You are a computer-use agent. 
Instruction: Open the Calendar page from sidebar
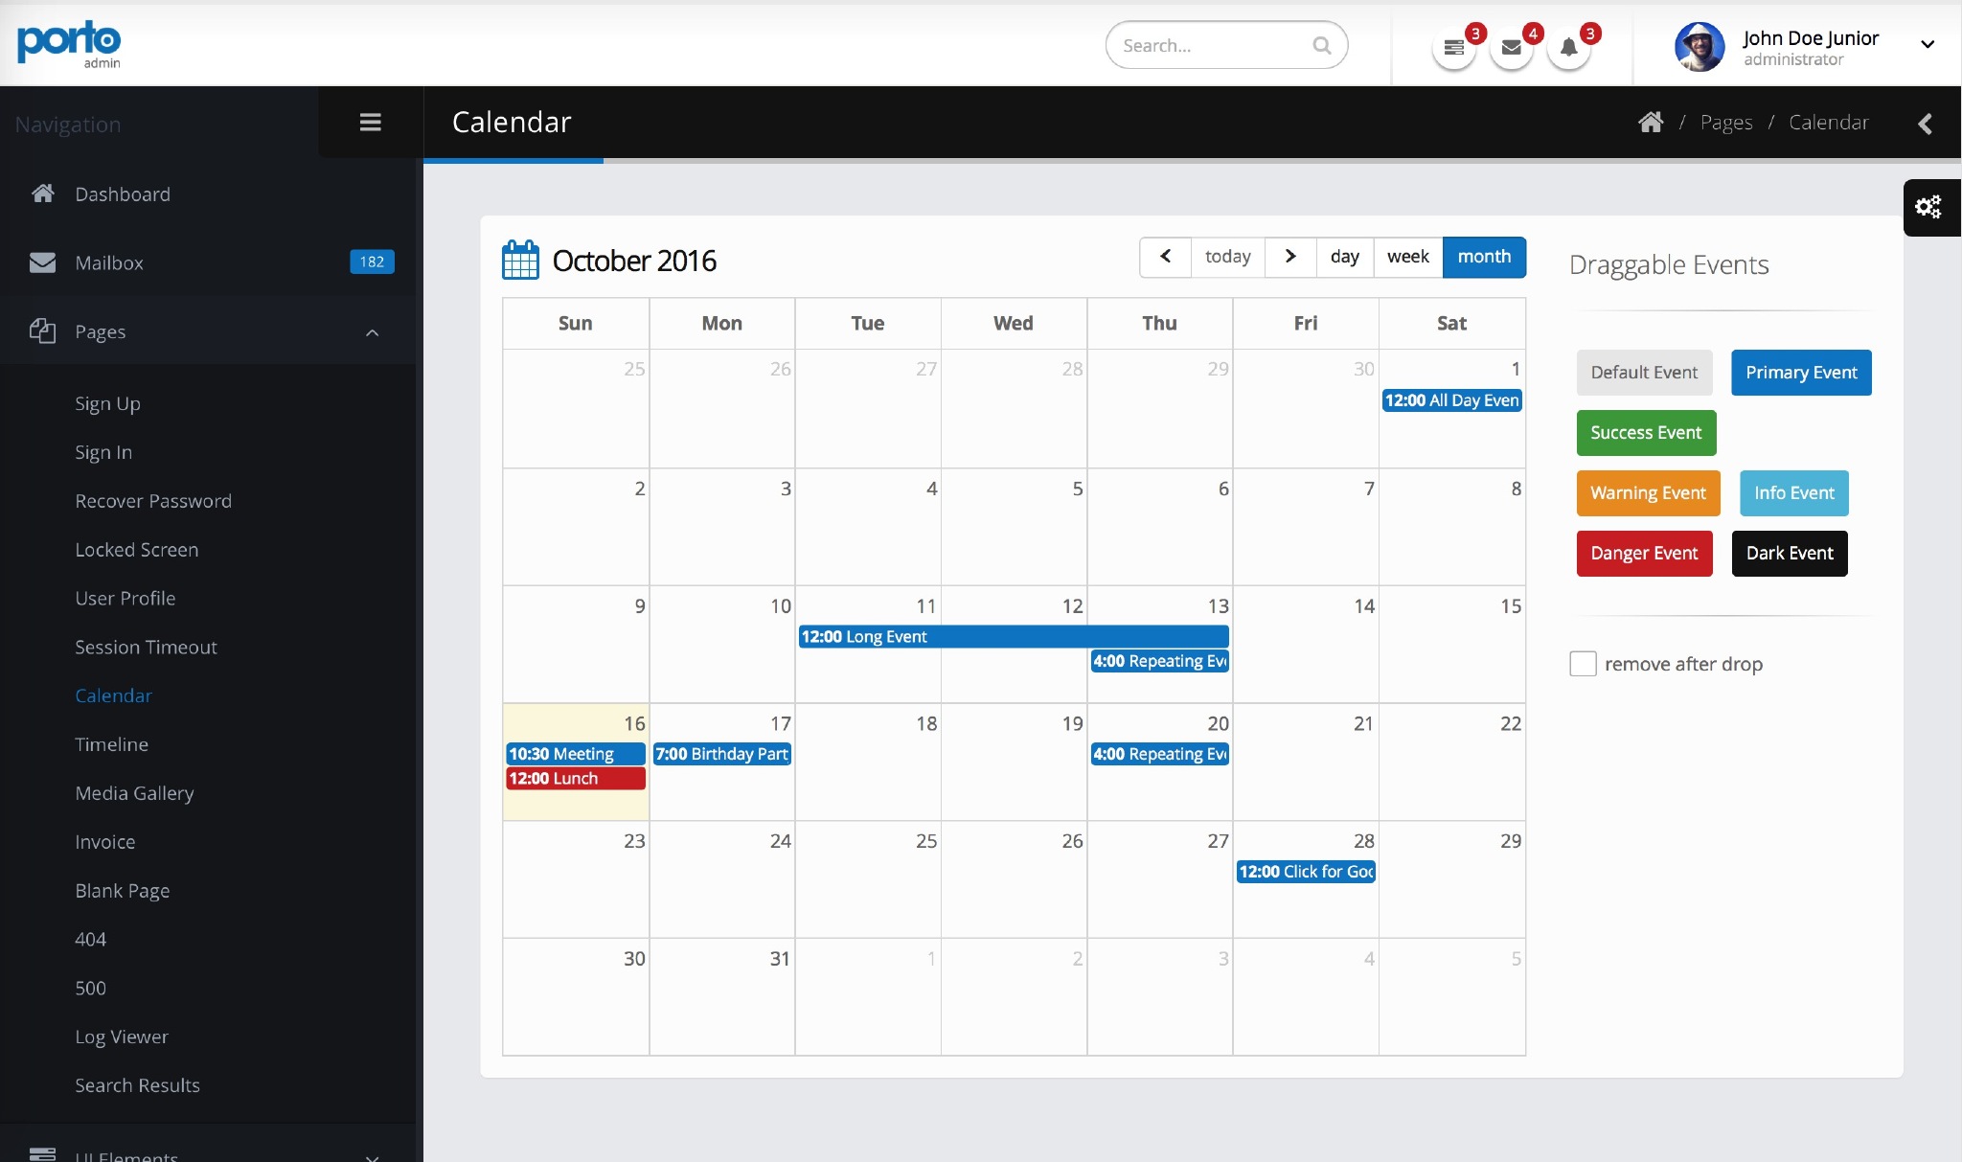(x=113, y=695)
